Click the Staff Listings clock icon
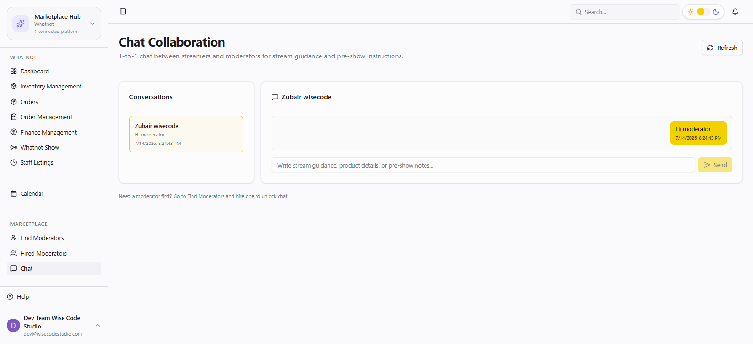Viewport: 753px width, 344px height. pos(14,162)
